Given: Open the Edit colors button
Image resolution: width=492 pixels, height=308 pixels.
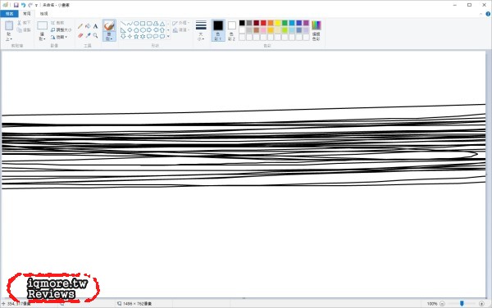Looking at the screenshot, I should 317,30.
